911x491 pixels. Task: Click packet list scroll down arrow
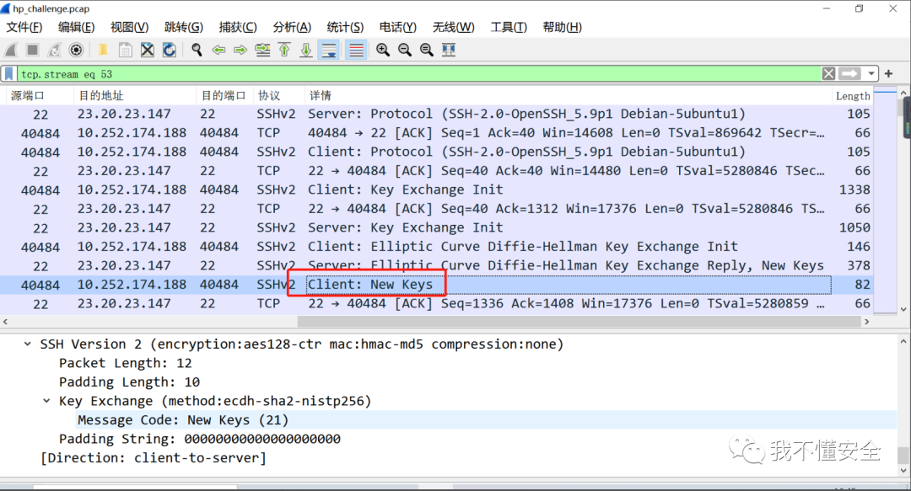pos(903,309)
